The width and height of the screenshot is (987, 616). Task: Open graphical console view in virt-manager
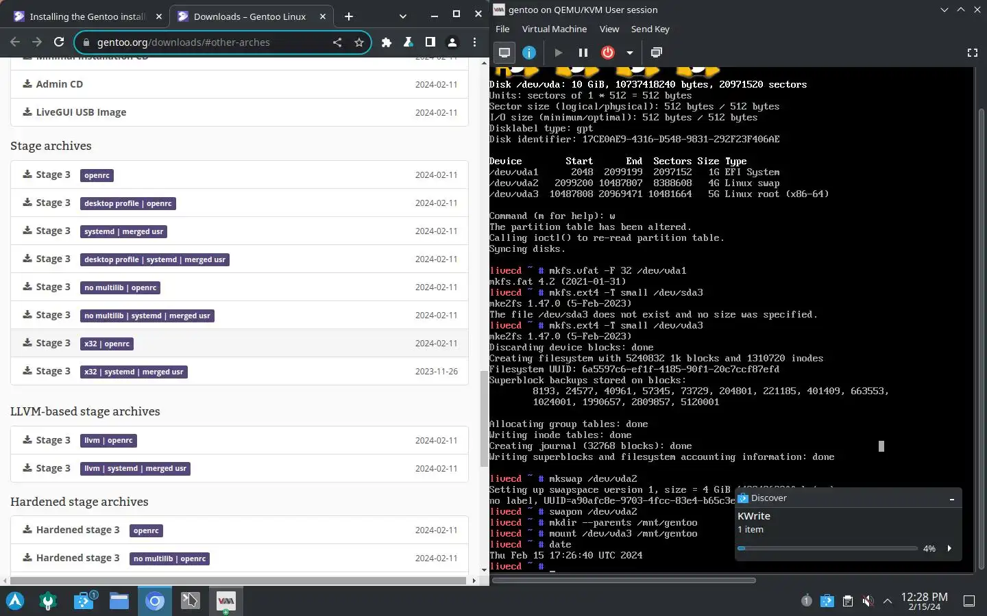504,53
